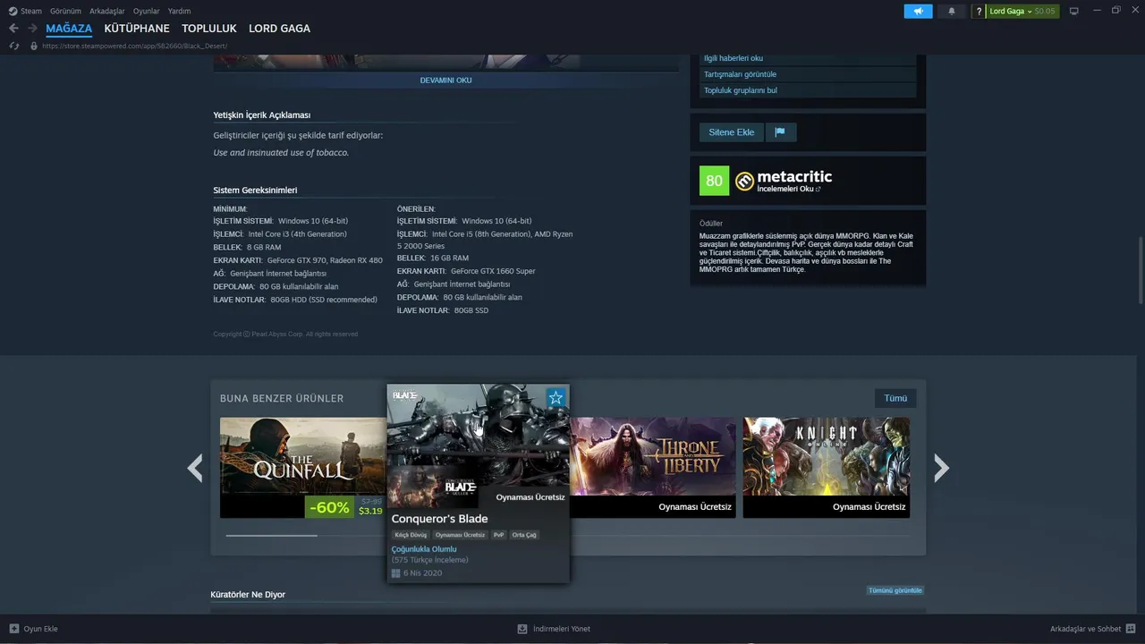Image resolution: width=1145 pixels, height=644 pixels.
Task: Click the Windows platform icon on Conqueror's Blade card
Action: (x=395, y=573)
